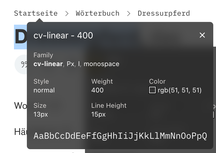Pick the rgb(51, 51, 51) color swatch
Image resolution: width=216 pixels, height=153 pixels.
[152, 90]
